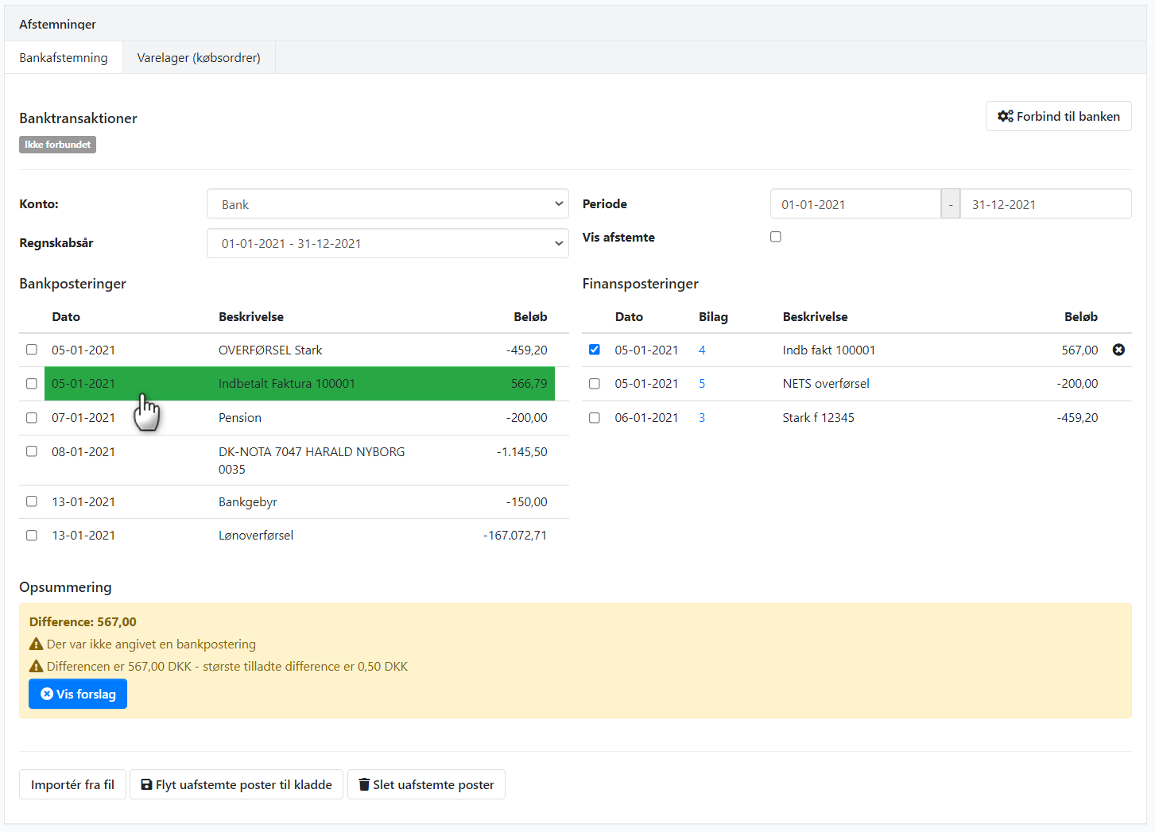Click the Stark f 12345 description
Viewport: 1155px width, 832px height.
[818, 418]
